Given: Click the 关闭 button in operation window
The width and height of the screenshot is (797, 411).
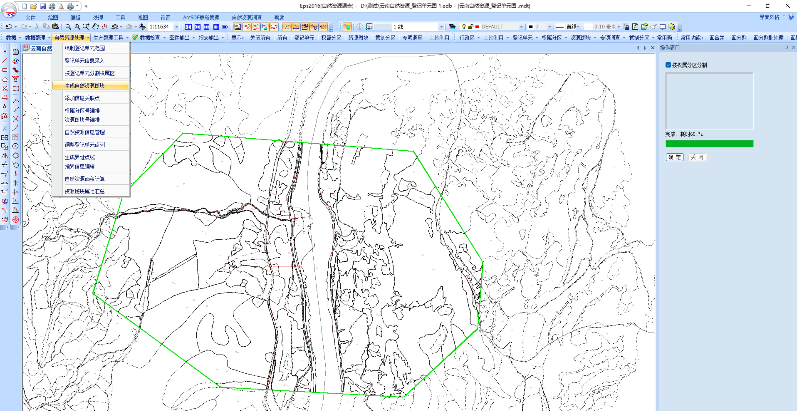Looking at the screenshot, I should click(697, 157).
